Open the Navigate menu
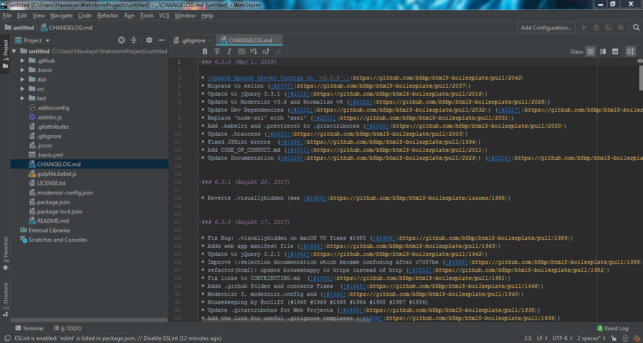Viewport: 643px width, 343px height. pyautogui.click(x=62, y=16)
